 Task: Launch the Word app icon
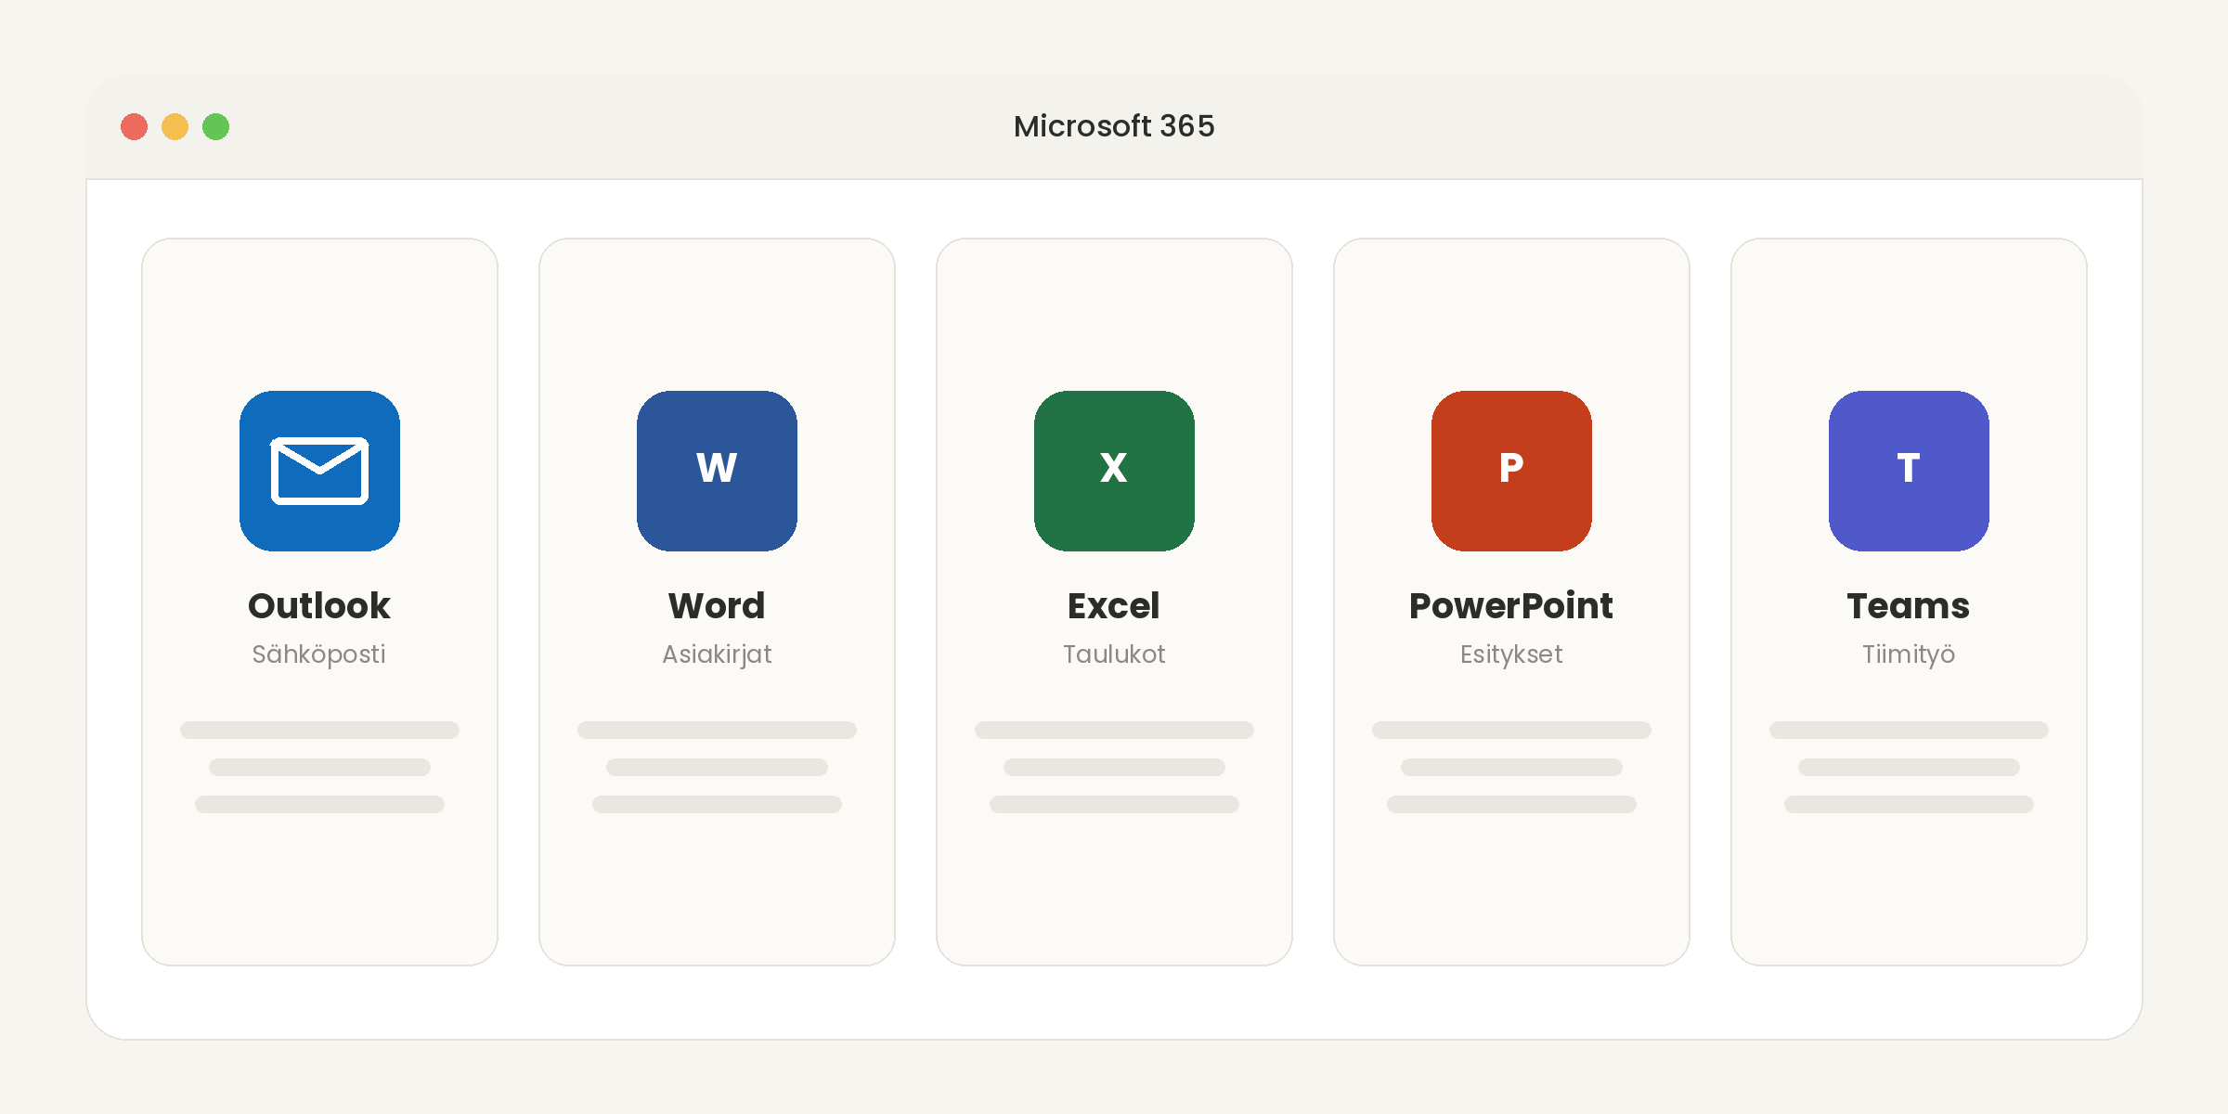717,471
